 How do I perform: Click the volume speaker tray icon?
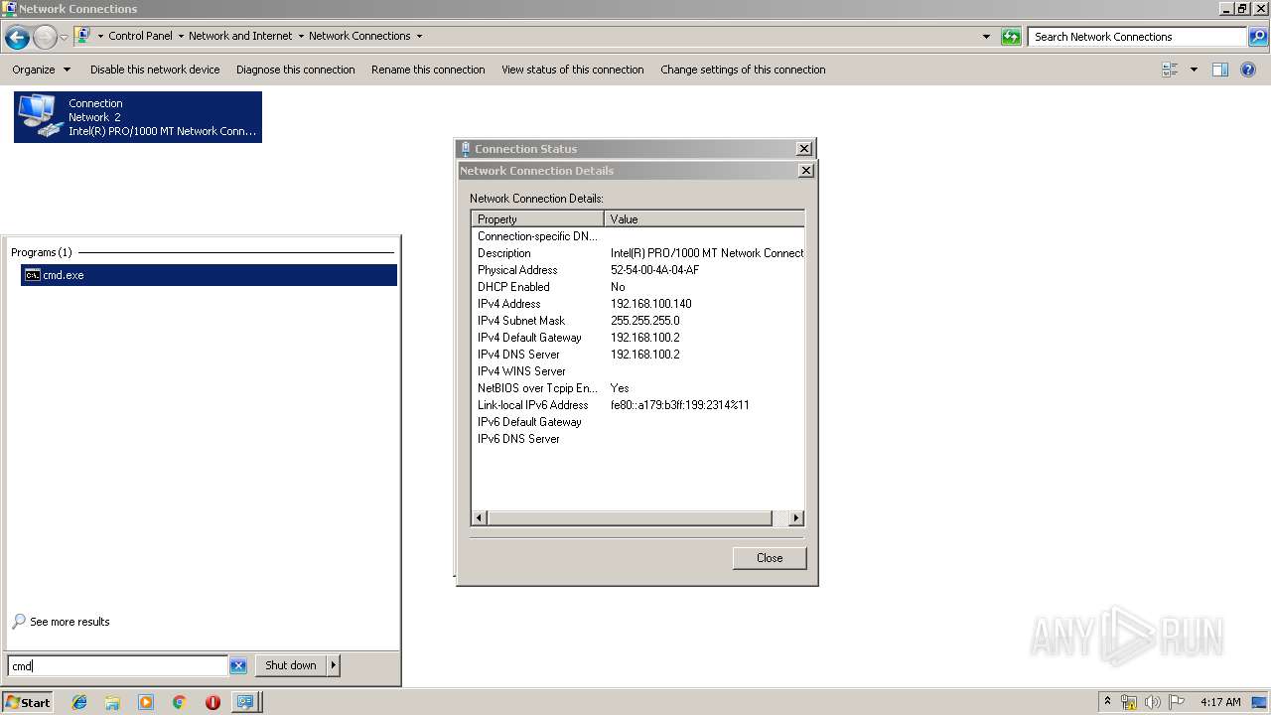(x=1153, y=702)
